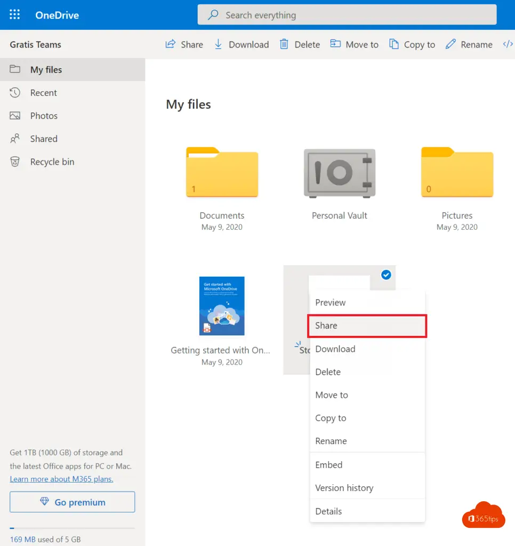Go to Photos in the sidebar
The image size is (515, 546).
click(x=73, y=116)
